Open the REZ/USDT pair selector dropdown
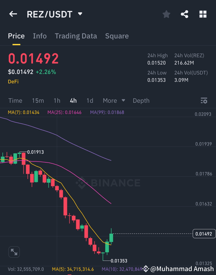Screen dimensions: 216x275 54,14
